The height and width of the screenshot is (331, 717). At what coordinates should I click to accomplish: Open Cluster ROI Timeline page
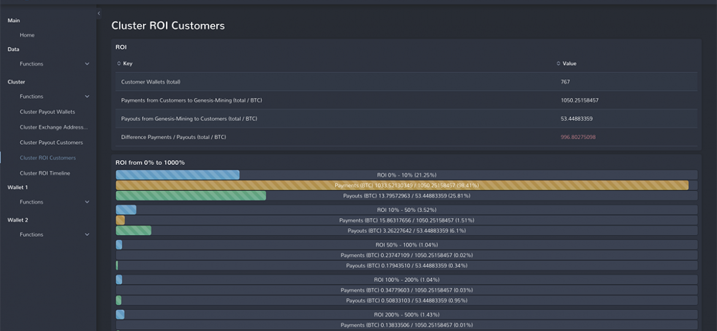(x=45, y=173)
